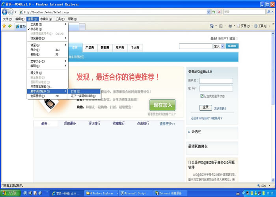The image size is (276, 197).
Task: Open the Windows Explorer taskbar group
Action: coord(102,193)
